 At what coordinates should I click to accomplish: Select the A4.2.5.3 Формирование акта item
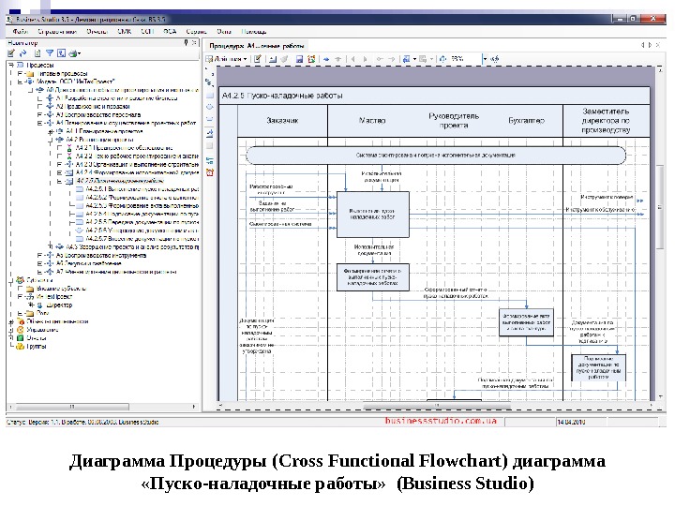142,205
